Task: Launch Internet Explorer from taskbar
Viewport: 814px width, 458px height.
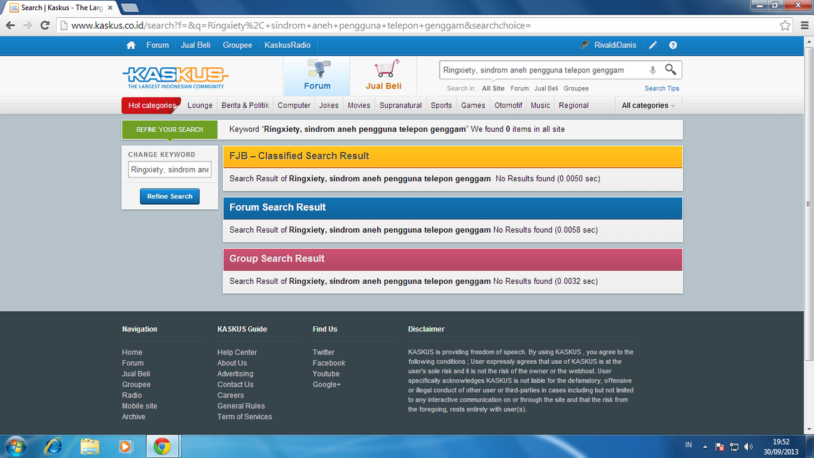Action: click(53, 447)
